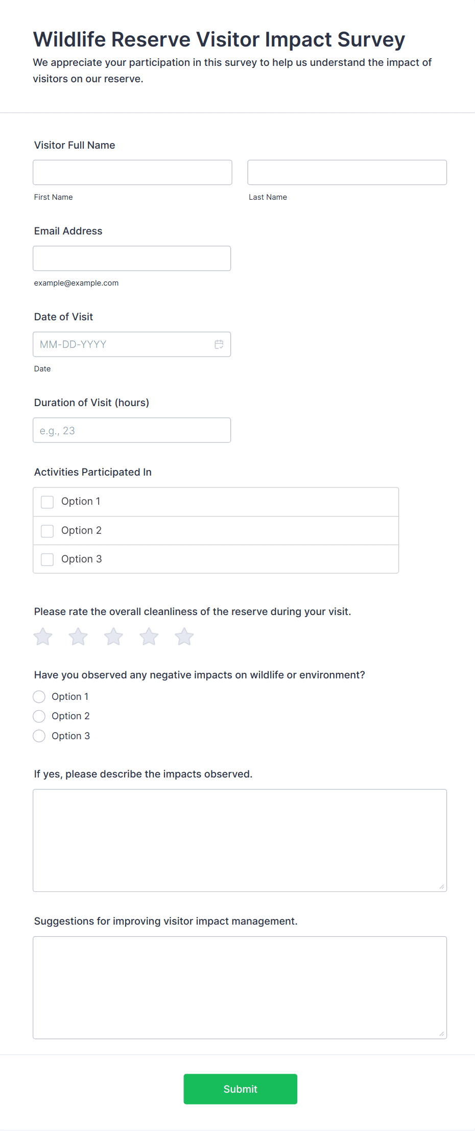475x1131 pixels.
Task: Open the calendar date picker icon
Action: click(219, 344)
